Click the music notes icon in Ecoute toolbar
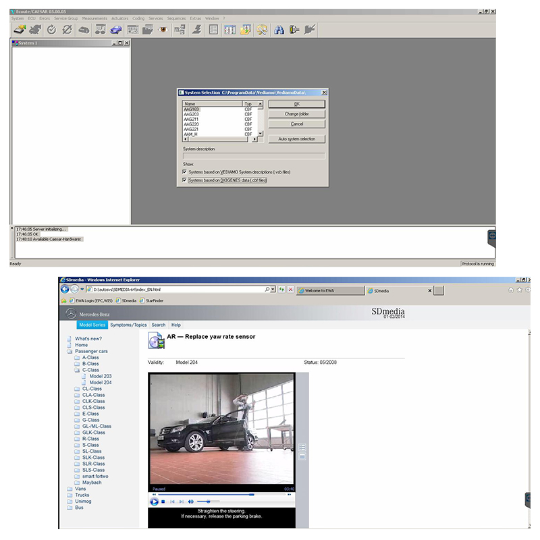The image size is (540, 540). (100, 30)
